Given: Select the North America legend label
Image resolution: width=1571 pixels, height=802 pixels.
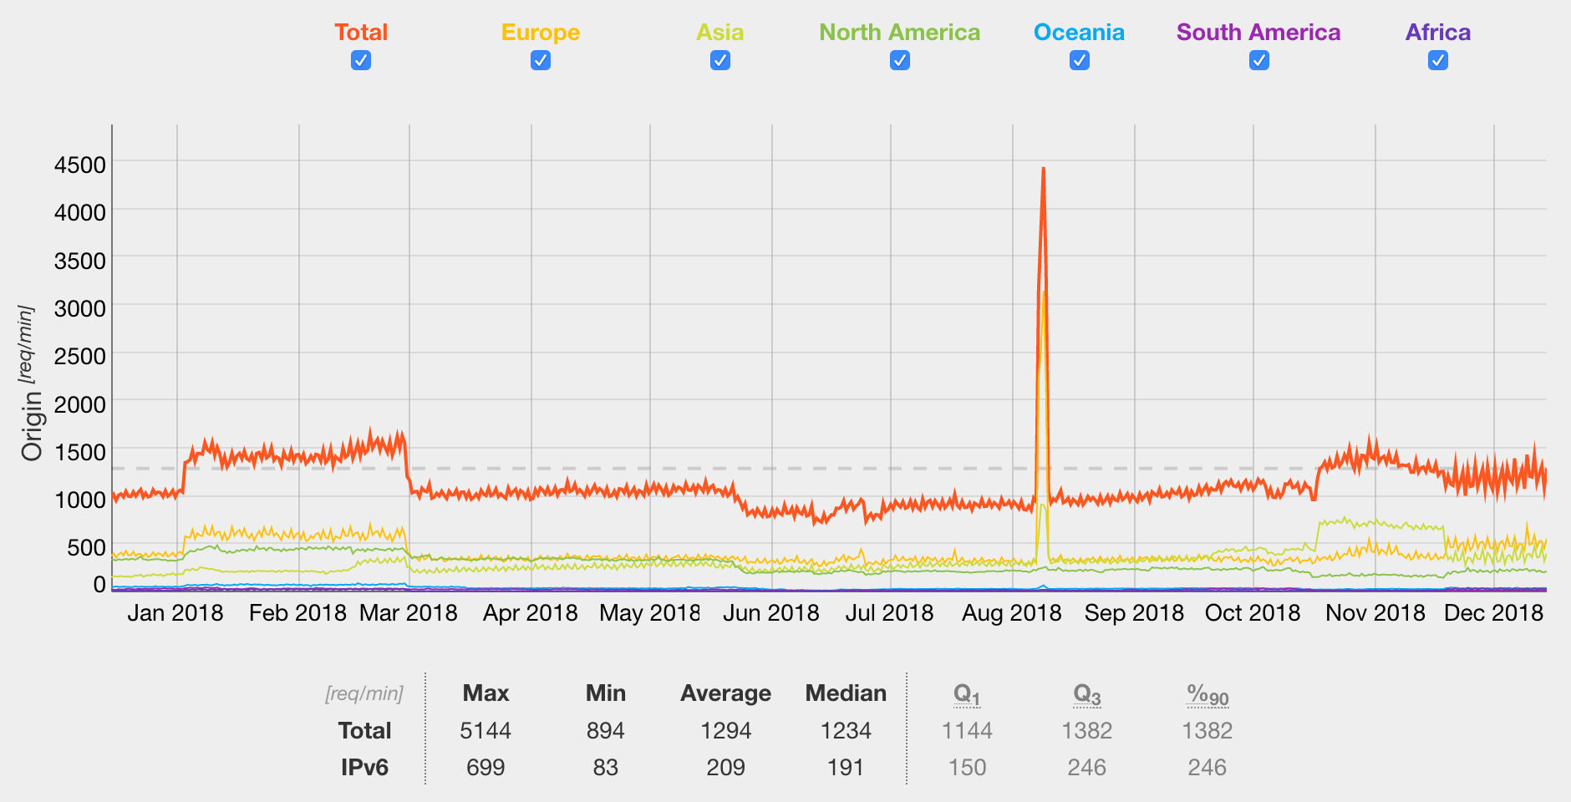Looking at the screenshot, I should pos(900,33).
